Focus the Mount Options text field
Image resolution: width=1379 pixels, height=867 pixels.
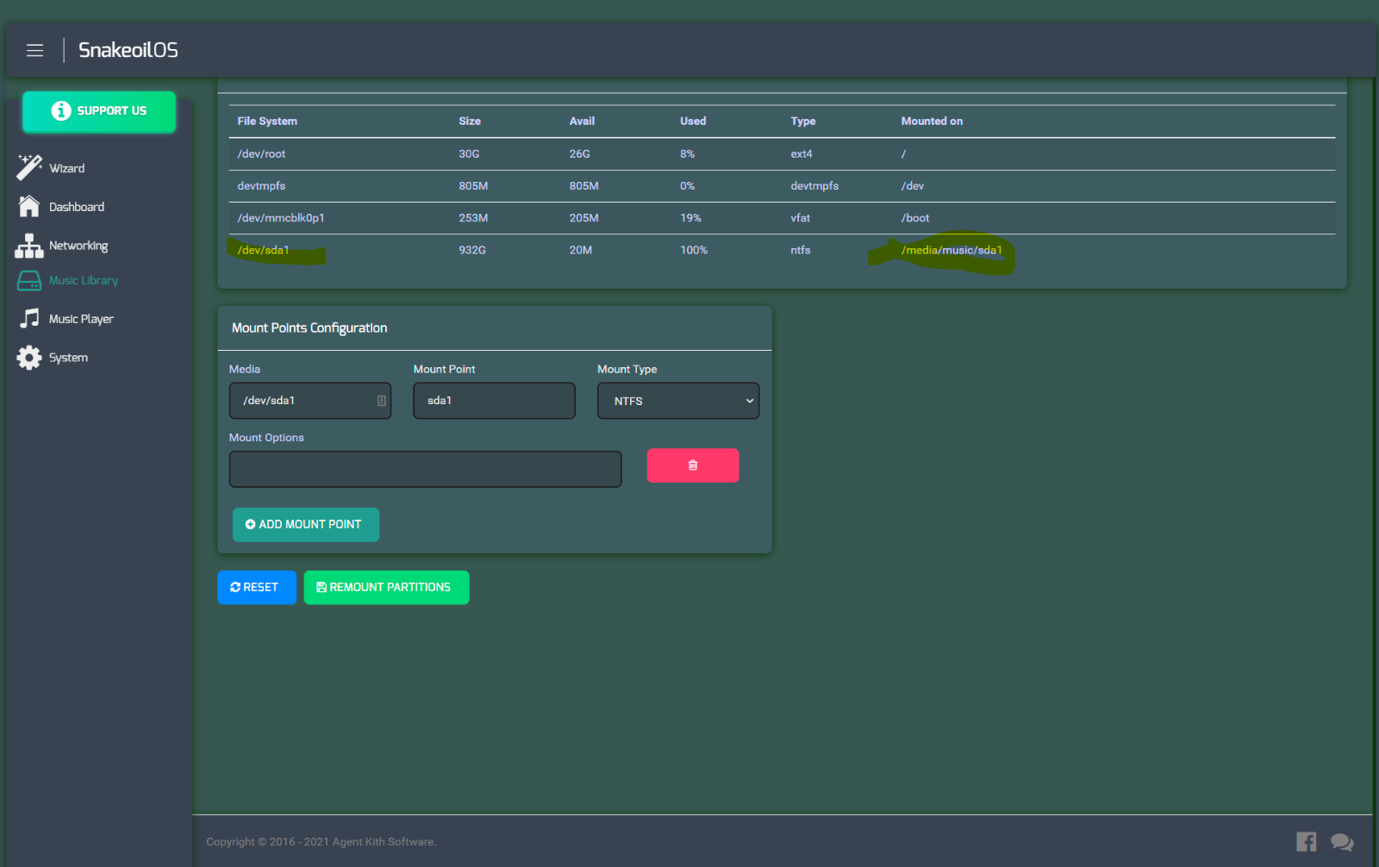[x=425, y=470]
